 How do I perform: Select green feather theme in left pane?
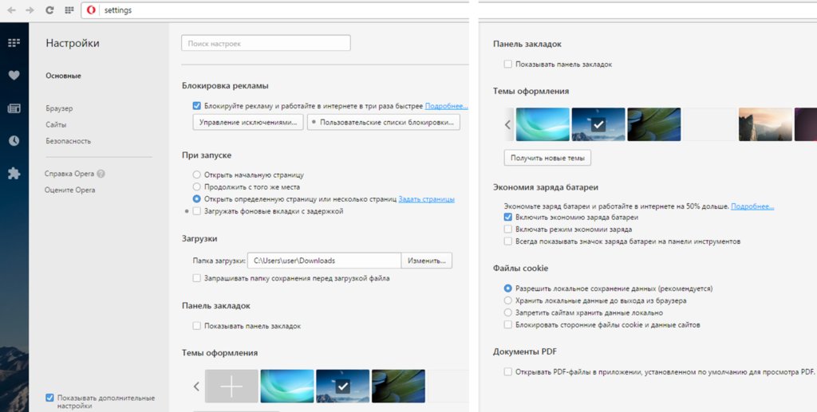click(399, 386)
